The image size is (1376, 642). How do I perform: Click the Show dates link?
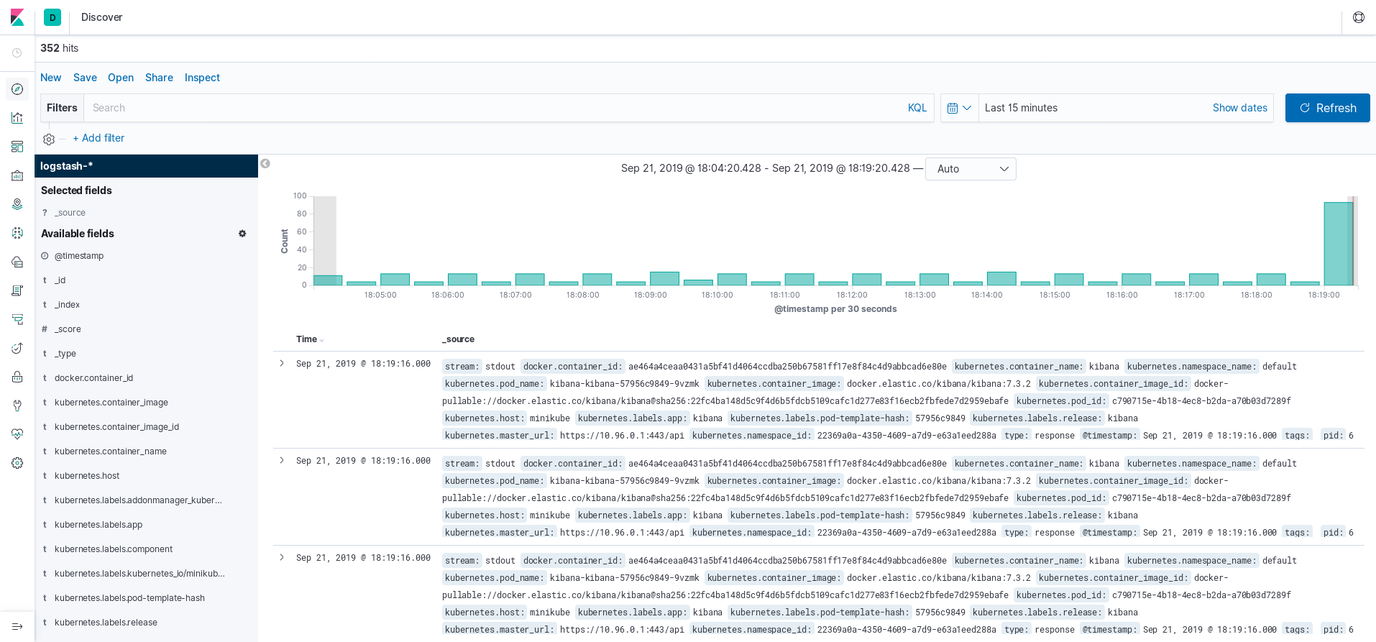click(1239, 108)
